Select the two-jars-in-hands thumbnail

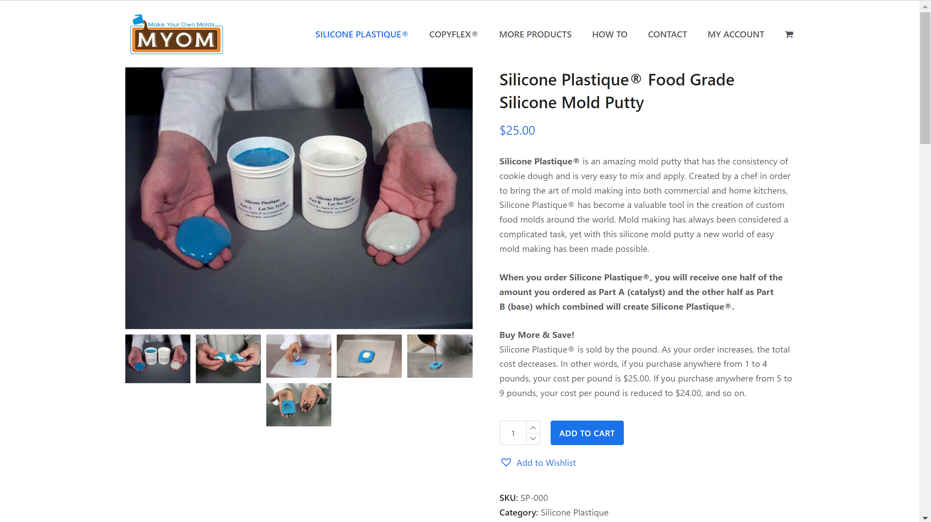point(158,359)
